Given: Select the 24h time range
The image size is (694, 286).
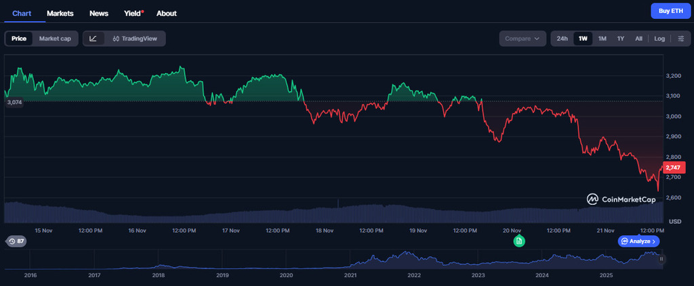Looking at the screenshot, I should 562,39.
